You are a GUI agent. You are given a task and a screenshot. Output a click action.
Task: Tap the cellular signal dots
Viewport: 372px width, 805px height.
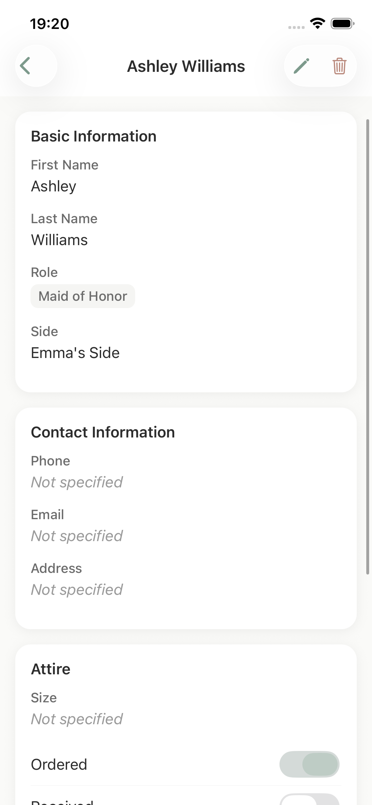click(x=296, y=27)
